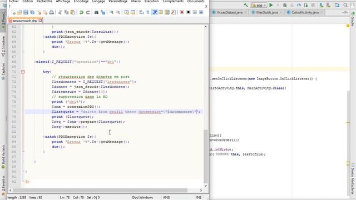The image size is (356, 200).
Task: Click the Copy icon in the toolbar
Action: 67,12
